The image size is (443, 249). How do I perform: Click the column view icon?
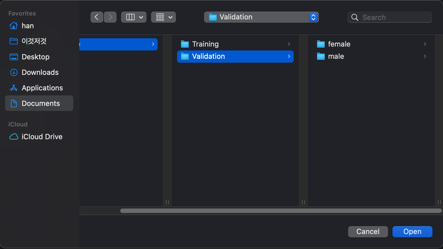point(130,17)
